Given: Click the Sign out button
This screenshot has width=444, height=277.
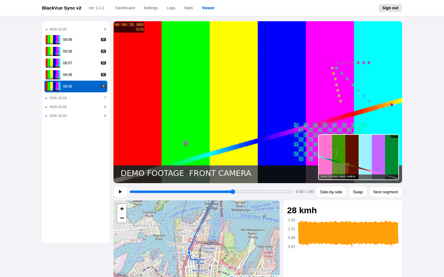Looking at the screenshot, I should coord(390,8).
